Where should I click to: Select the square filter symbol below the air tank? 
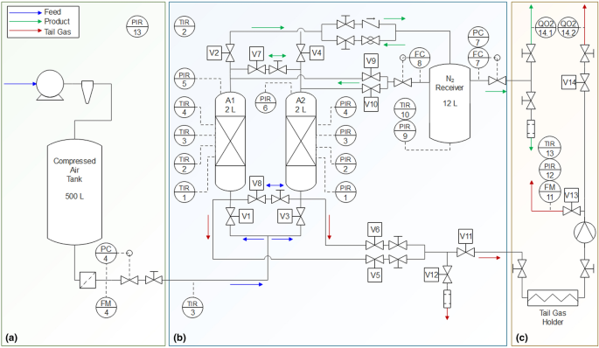87,280
